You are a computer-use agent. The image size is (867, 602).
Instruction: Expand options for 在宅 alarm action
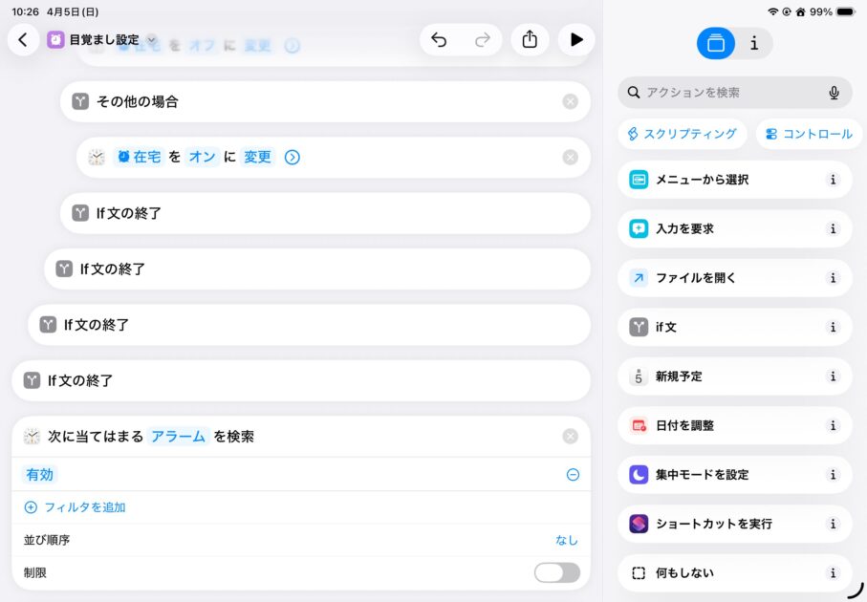tap(293, 158)
